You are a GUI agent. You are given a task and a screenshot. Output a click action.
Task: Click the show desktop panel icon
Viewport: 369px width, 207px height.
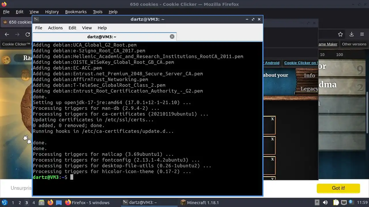(x=59, y=202)
